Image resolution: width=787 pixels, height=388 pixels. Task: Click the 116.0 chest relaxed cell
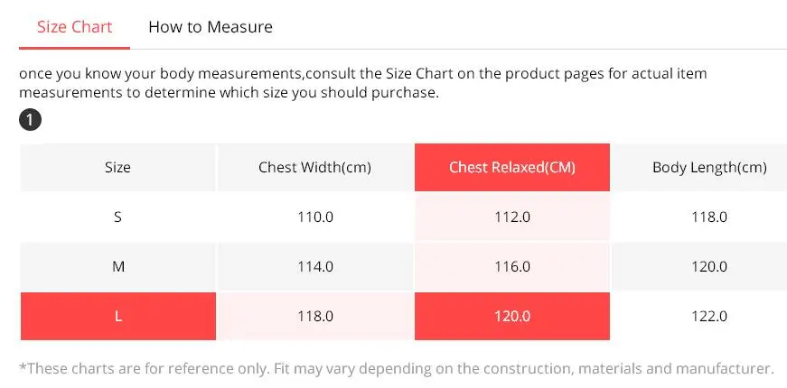click(x=512, y=266)
